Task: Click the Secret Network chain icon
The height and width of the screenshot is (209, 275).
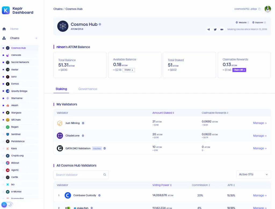Action: [8, 62]
